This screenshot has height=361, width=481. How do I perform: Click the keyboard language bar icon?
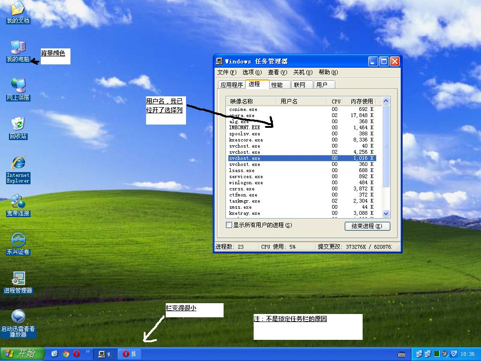click(402, 354)
